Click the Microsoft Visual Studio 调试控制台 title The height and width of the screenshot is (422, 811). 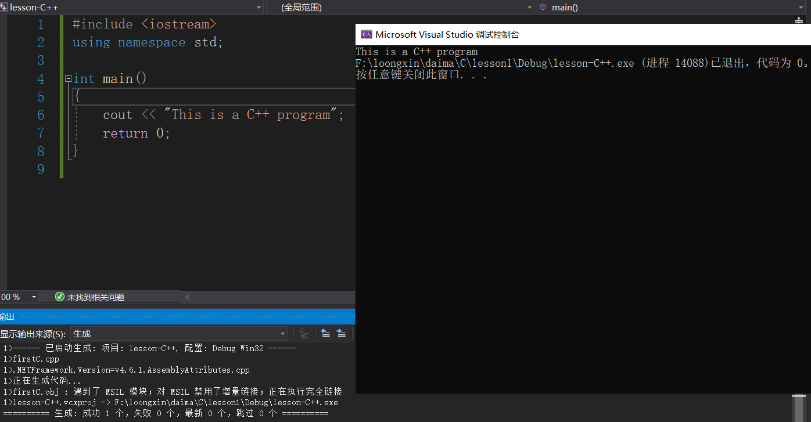[x=447, y=34]
